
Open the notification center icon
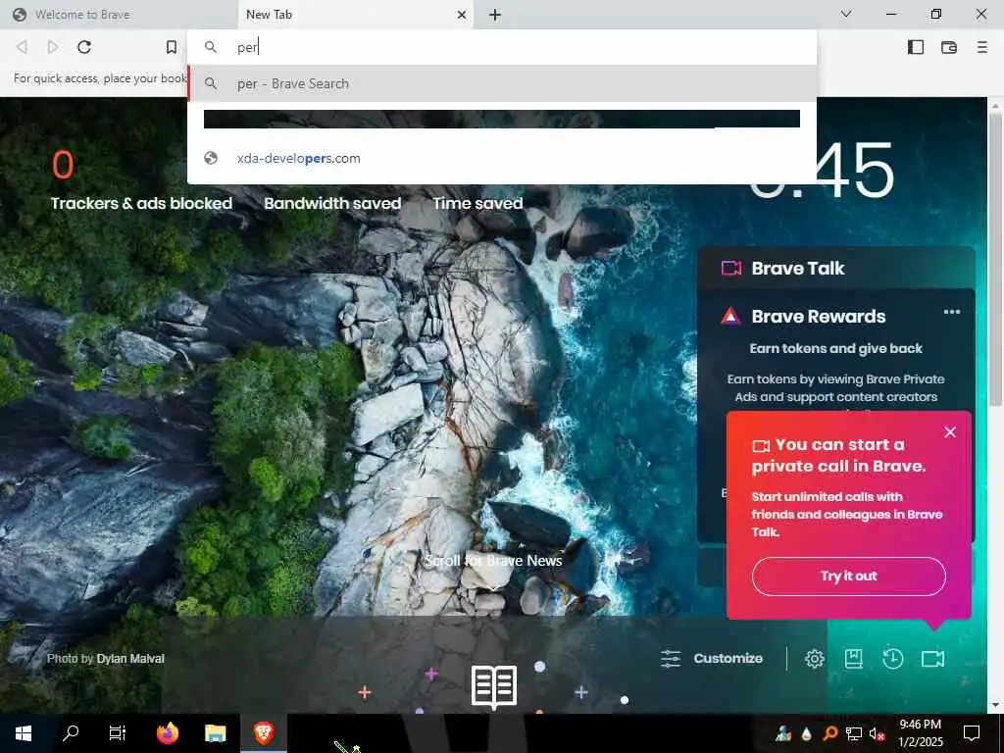pyautogui.click(x=972, y=733)
